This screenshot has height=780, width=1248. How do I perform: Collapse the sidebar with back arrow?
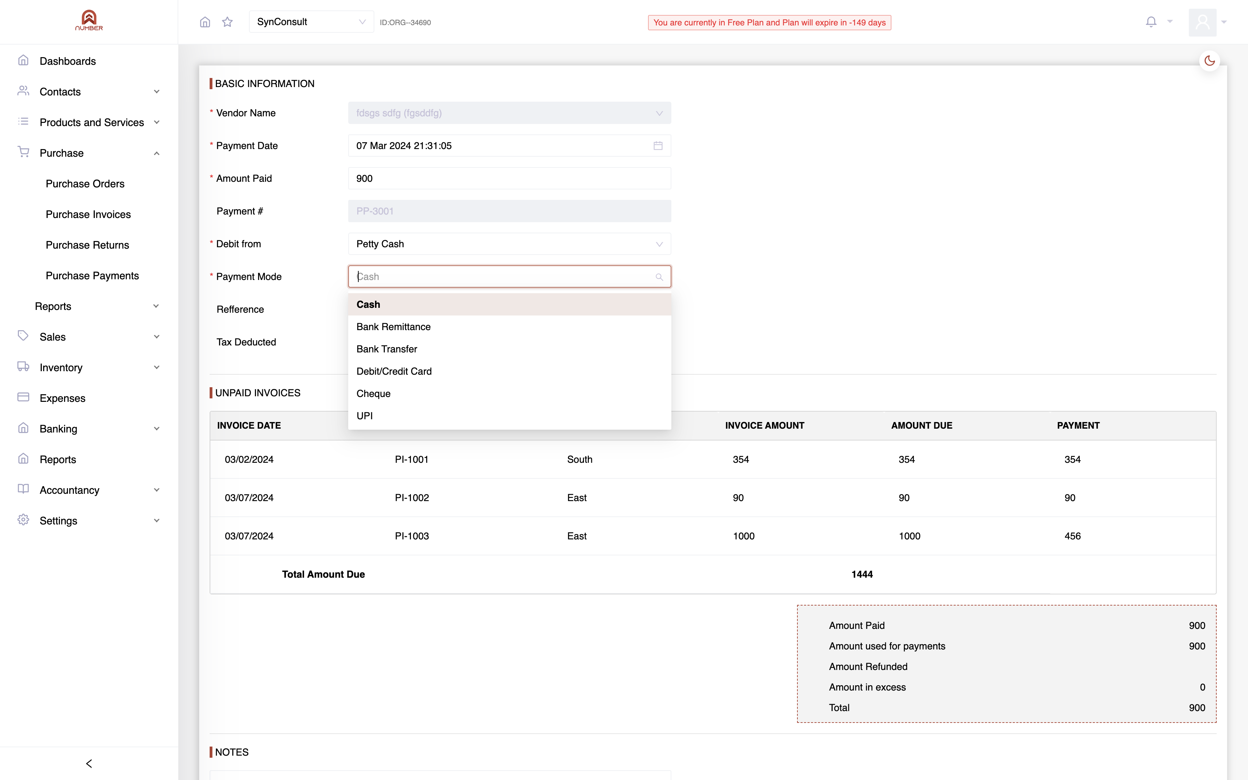click(89, 764)
